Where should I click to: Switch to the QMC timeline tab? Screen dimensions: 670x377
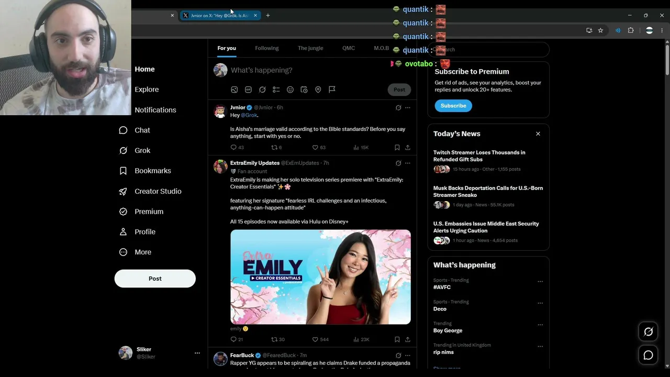[x=349, y=48]
